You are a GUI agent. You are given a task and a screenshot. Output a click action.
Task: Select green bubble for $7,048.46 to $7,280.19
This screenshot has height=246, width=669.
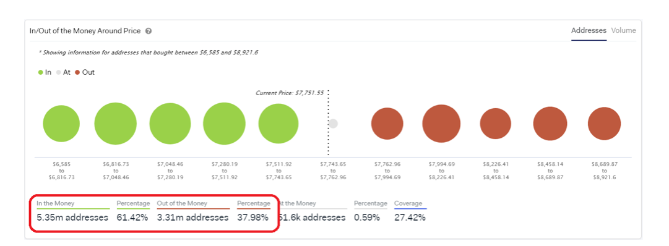pos(170,124)
